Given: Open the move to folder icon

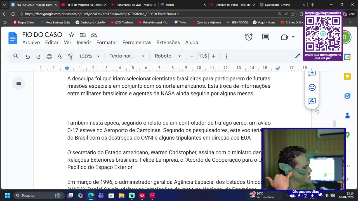Looking at the screenshot, I should tap(83, 35).
